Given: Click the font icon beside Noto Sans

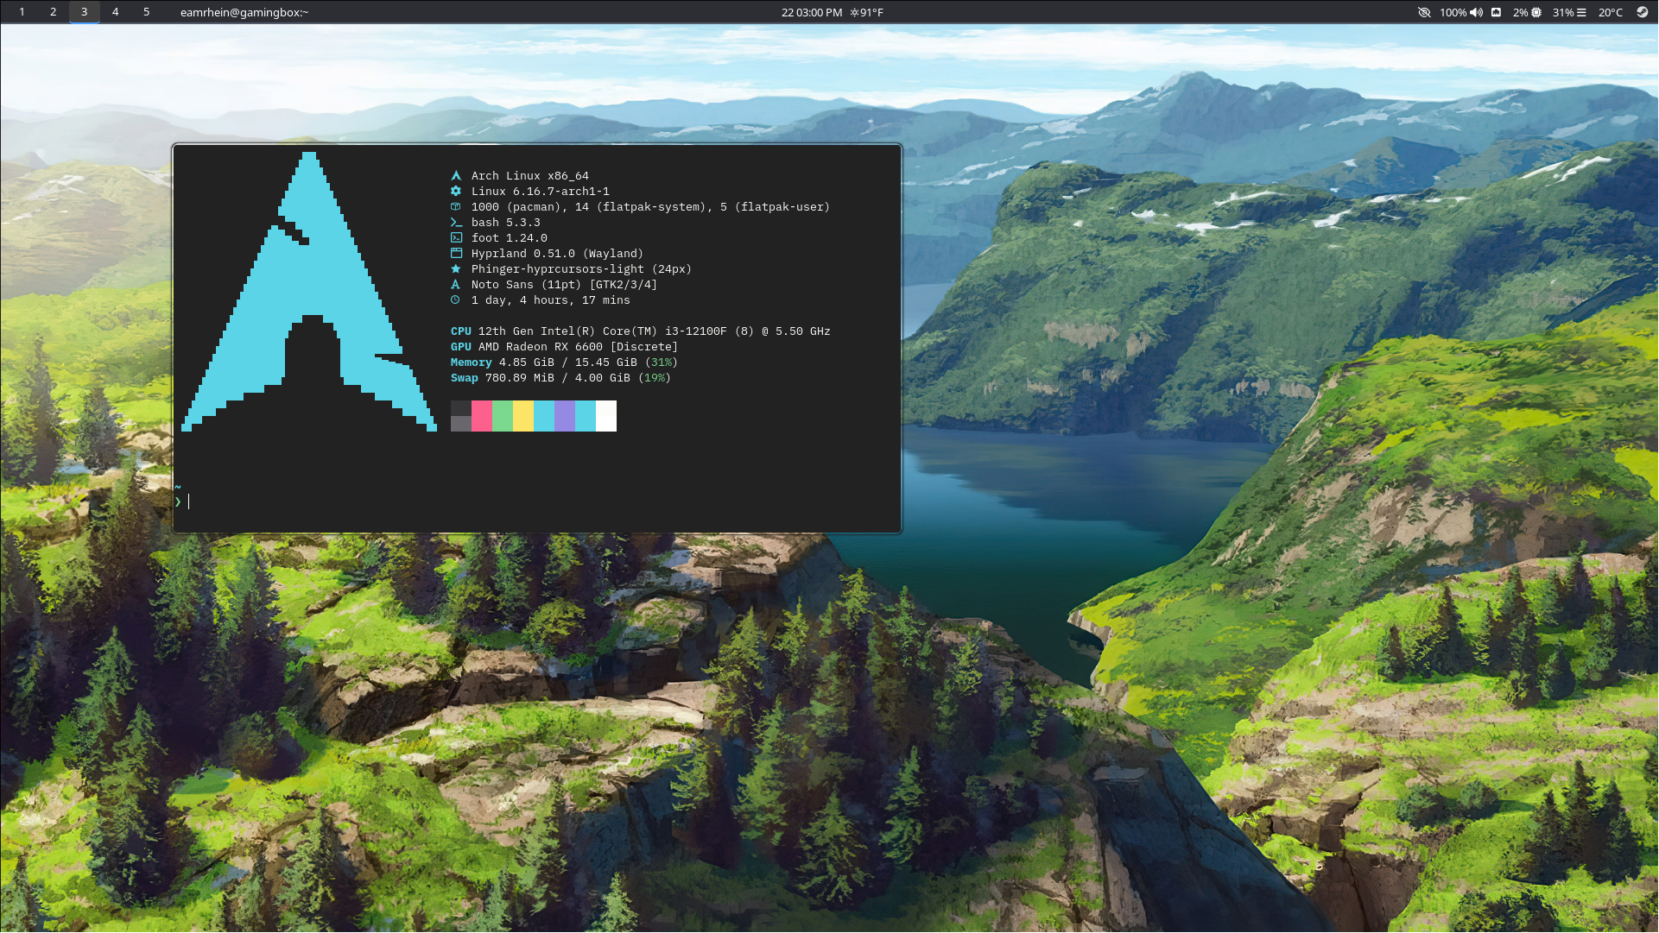Looking at the screenshot, I should click(x=456, y=285).
